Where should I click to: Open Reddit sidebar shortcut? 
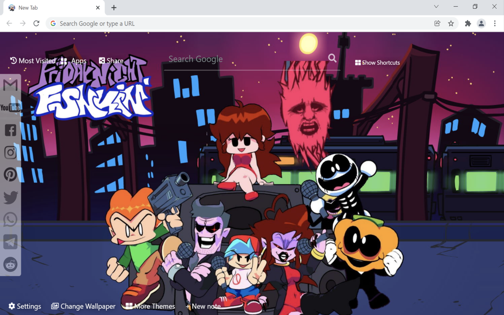click(11, 264)
